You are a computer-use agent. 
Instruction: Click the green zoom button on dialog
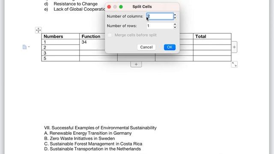(x=121, y=7)
